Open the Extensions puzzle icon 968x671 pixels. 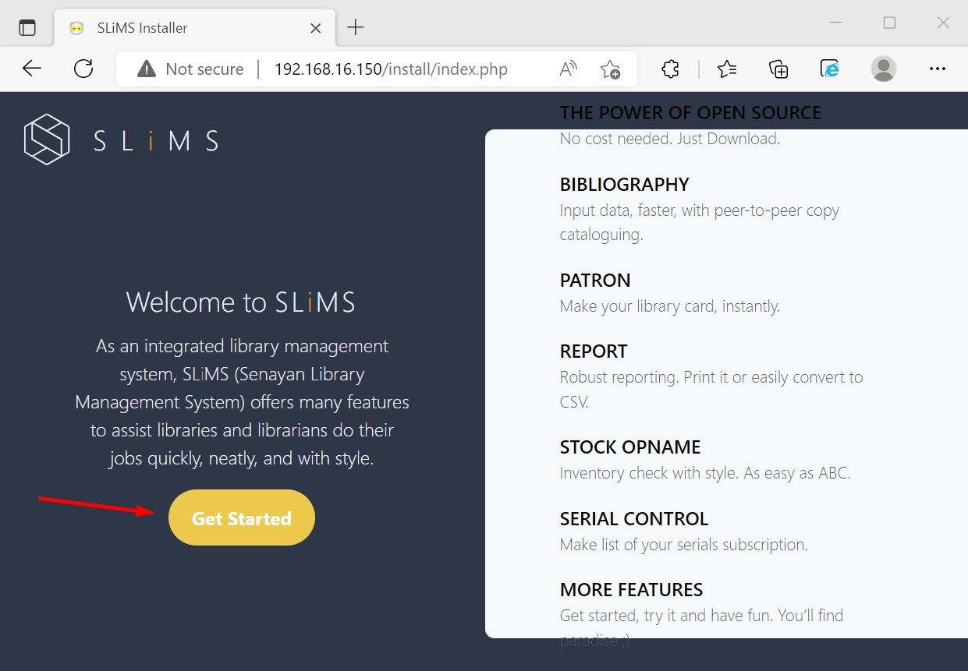point(670,69)
